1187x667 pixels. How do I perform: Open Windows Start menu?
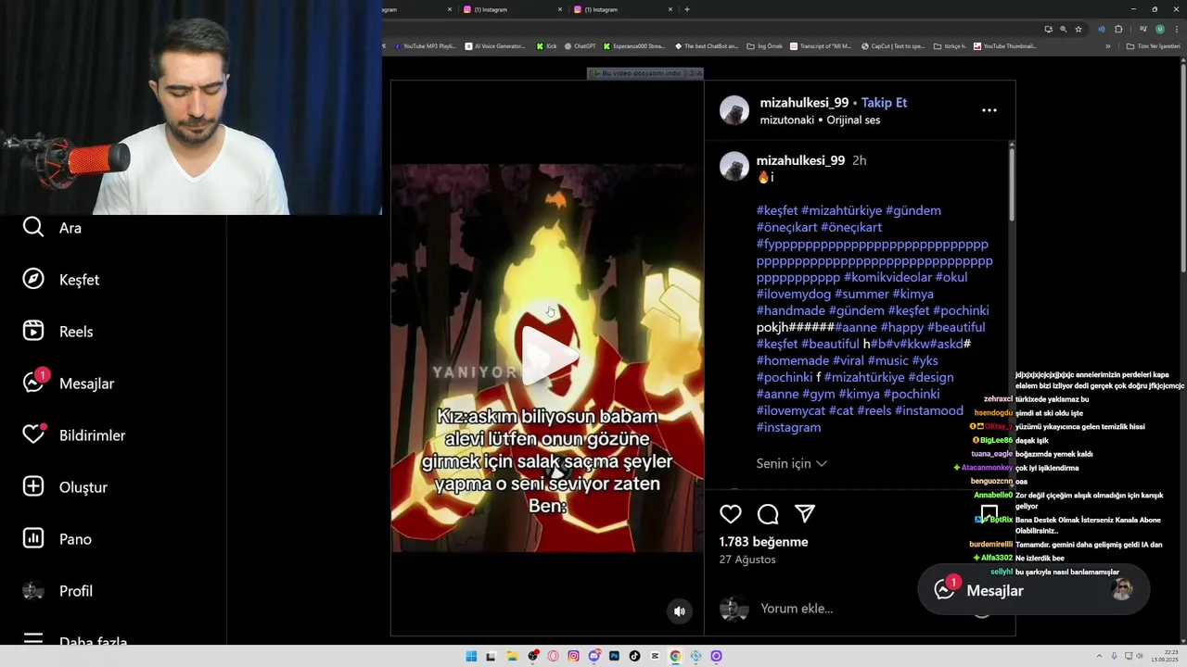(471, 656)
